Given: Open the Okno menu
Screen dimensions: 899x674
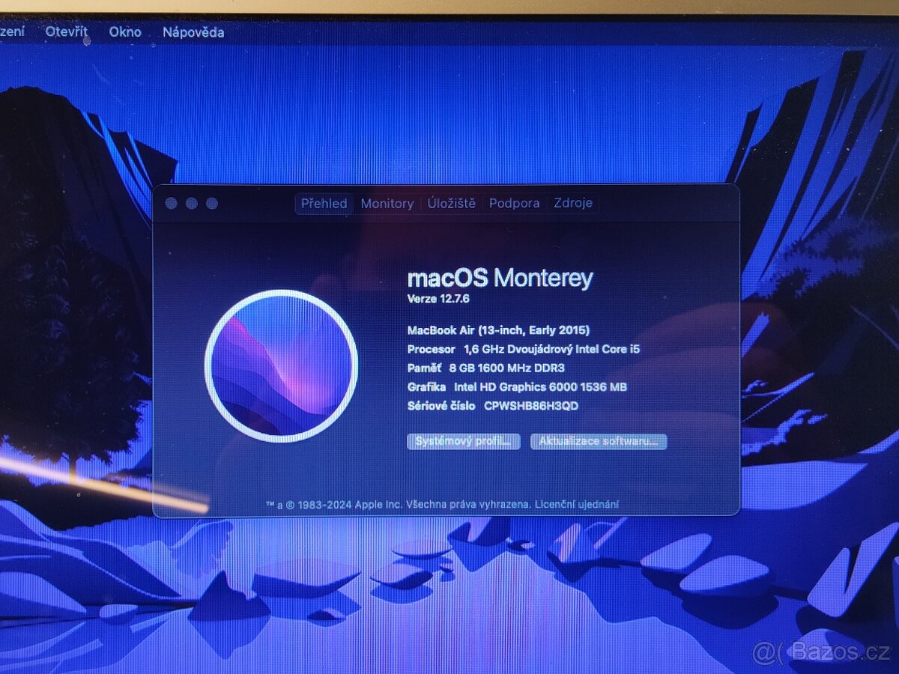Looking at the screenshot, I should [x=124, y=31].
